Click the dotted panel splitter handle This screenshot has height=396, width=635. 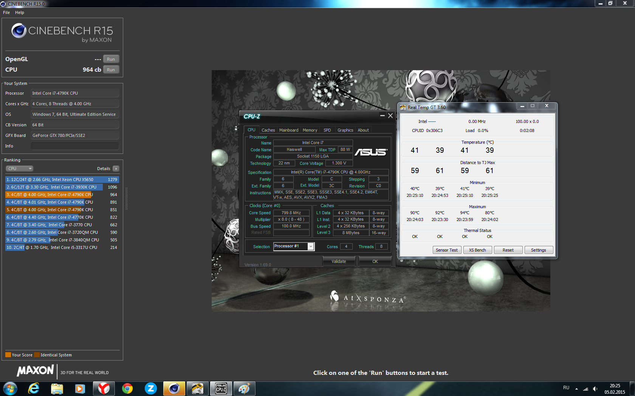pyautogui.click(x=126, y=198)
